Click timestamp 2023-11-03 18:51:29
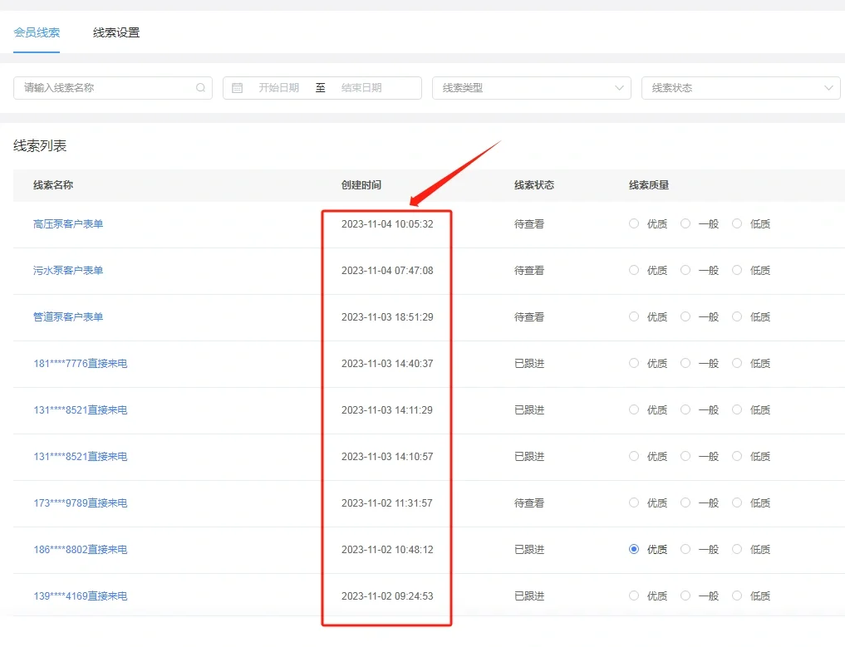Image resolution: width=845 pixels, height=647 pixels. point(387,316)
